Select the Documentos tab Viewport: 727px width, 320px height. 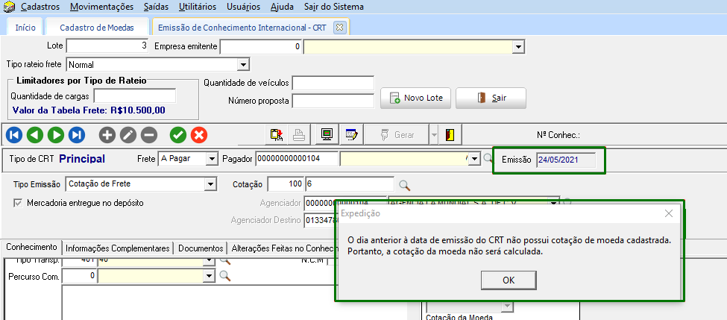coord(201,248)
